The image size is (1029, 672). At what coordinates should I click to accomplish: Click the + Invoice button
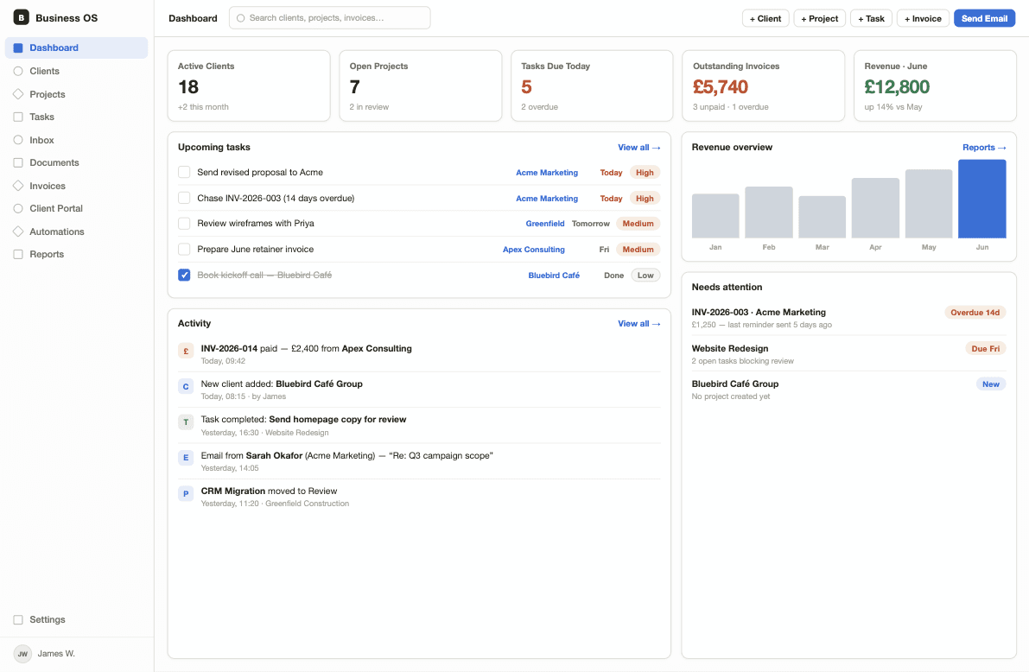(x=923, y=18)
